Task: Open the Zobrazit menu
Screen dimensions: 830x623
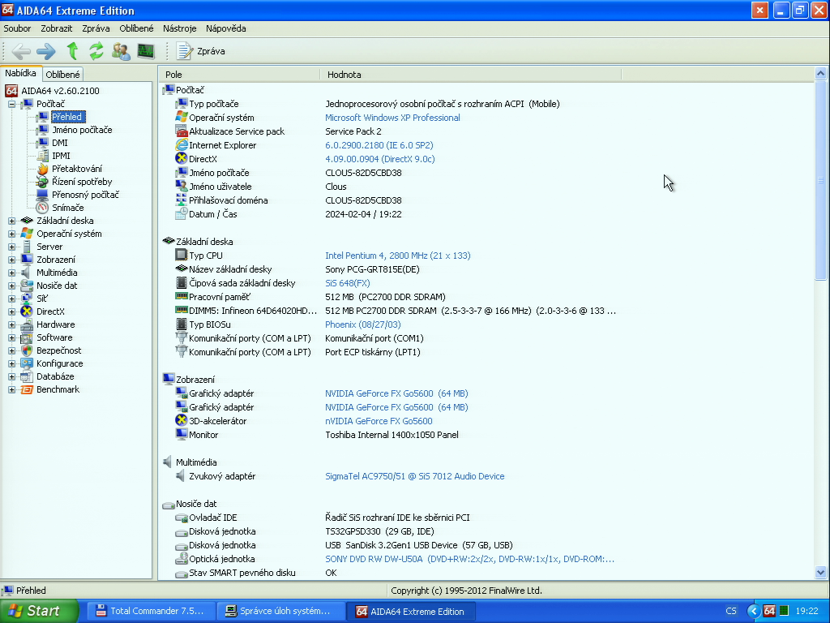Action: [56, 28]
